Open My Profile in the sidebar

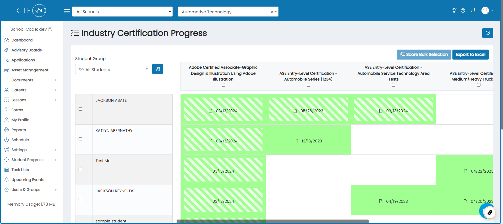point(20,120)
